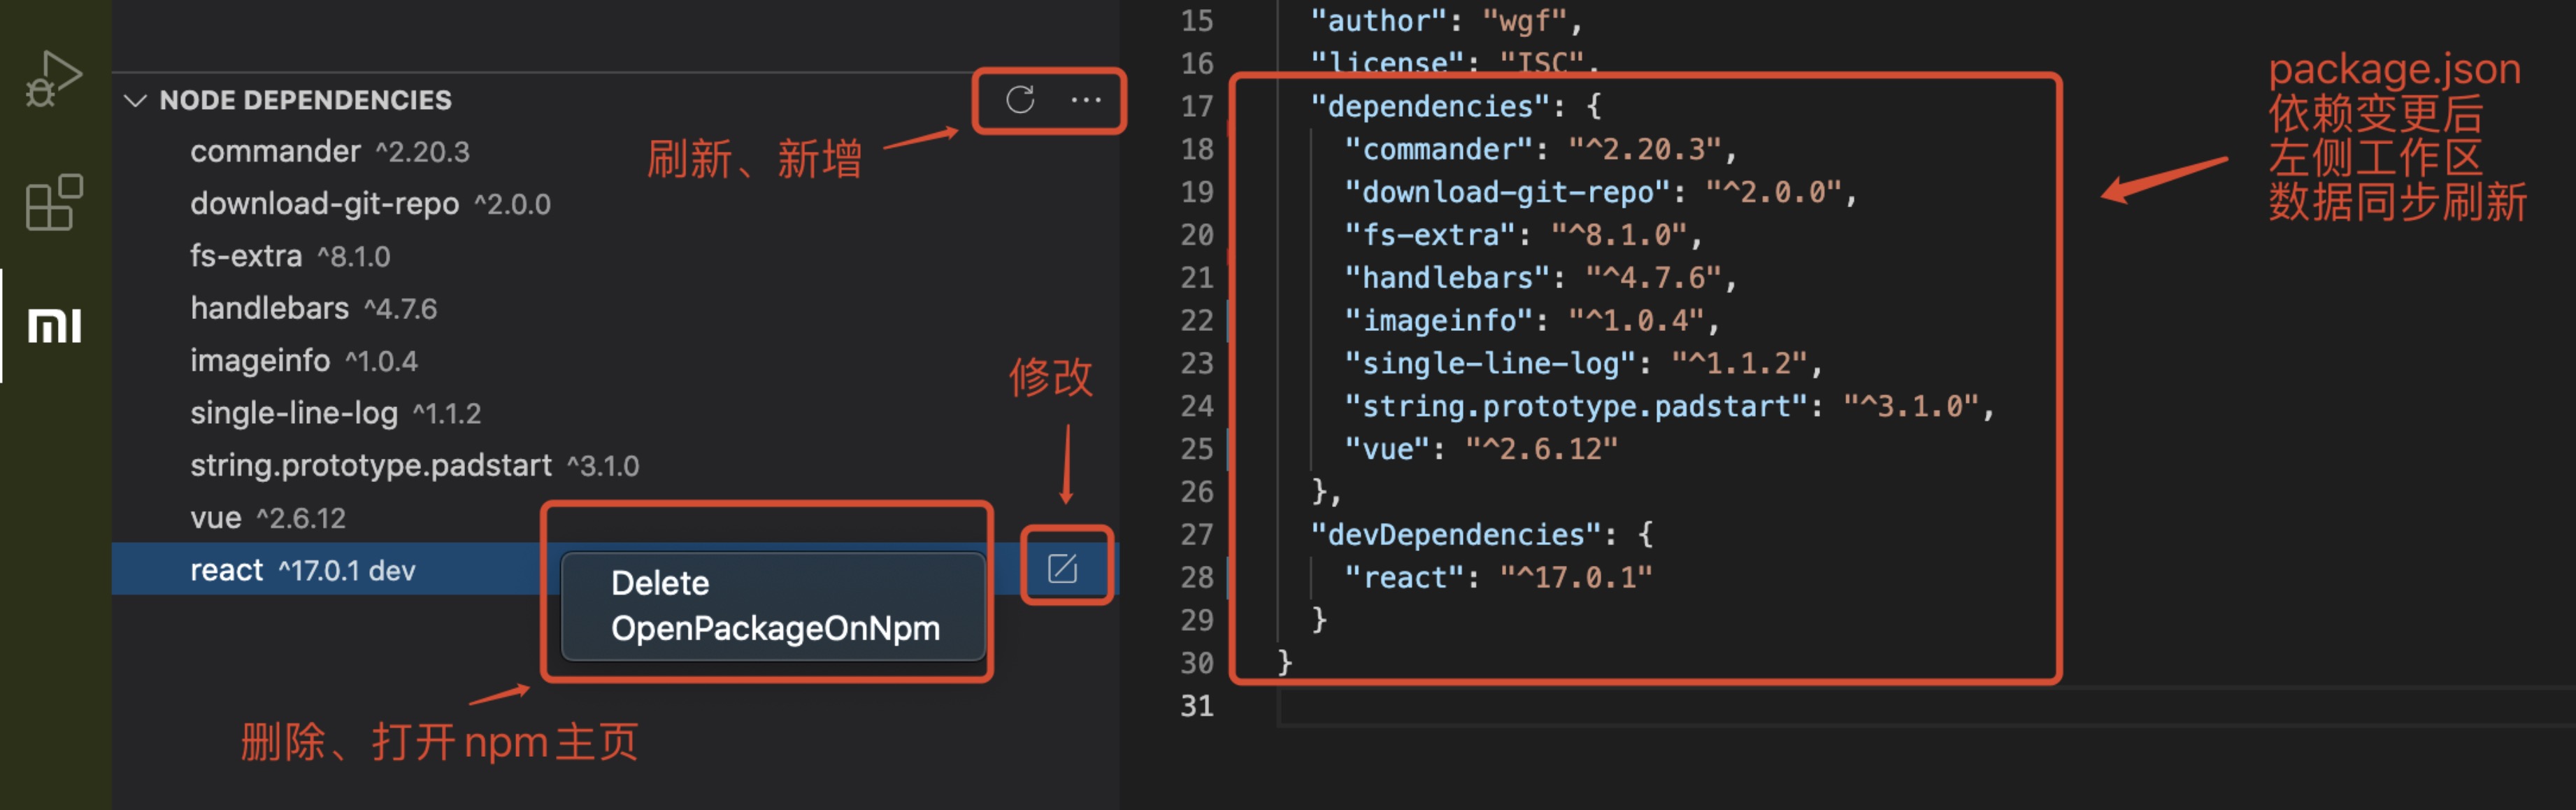The height and width of the screenshot is (810, 2576).
Task: Click "vue" key on line 25
Action: coord(1387,449)
